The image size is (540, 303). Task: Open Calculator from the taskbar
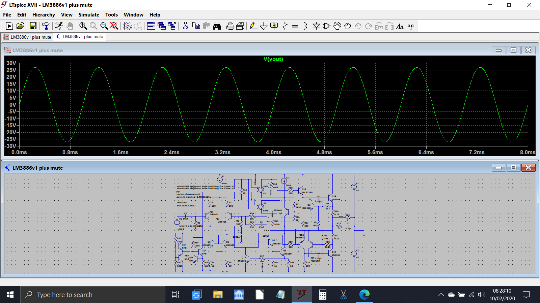[323, 295]
